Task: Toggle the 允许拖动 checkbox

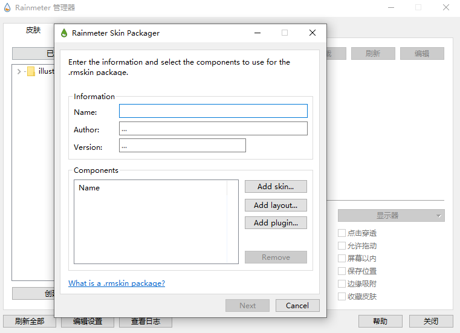Action: pos(342,245)
